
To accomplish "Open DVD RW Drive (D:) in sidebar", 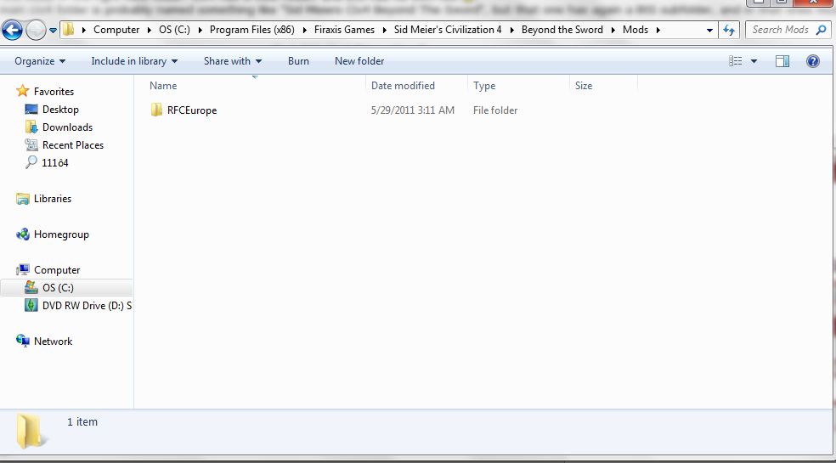I will (87, 306).
